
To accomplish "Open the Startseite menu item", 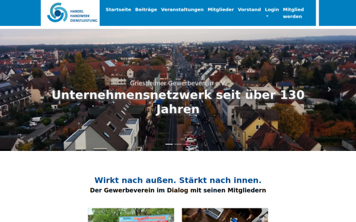I will pos(118,9).
